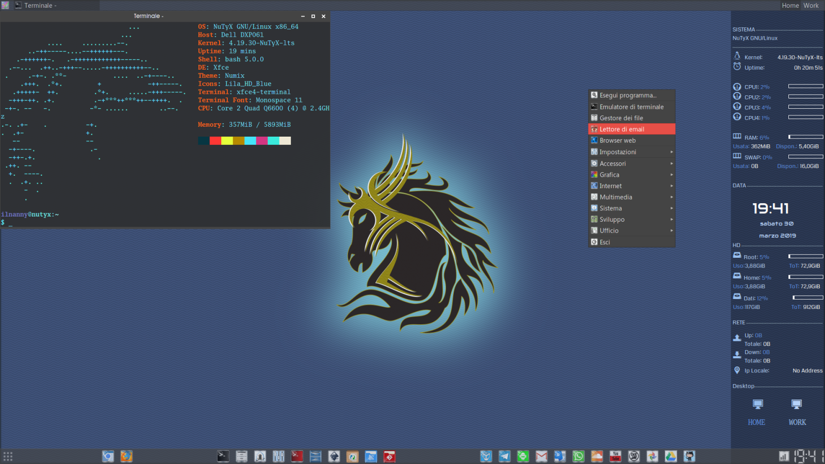Open Telegram from the taskbar

coord(504,456)
